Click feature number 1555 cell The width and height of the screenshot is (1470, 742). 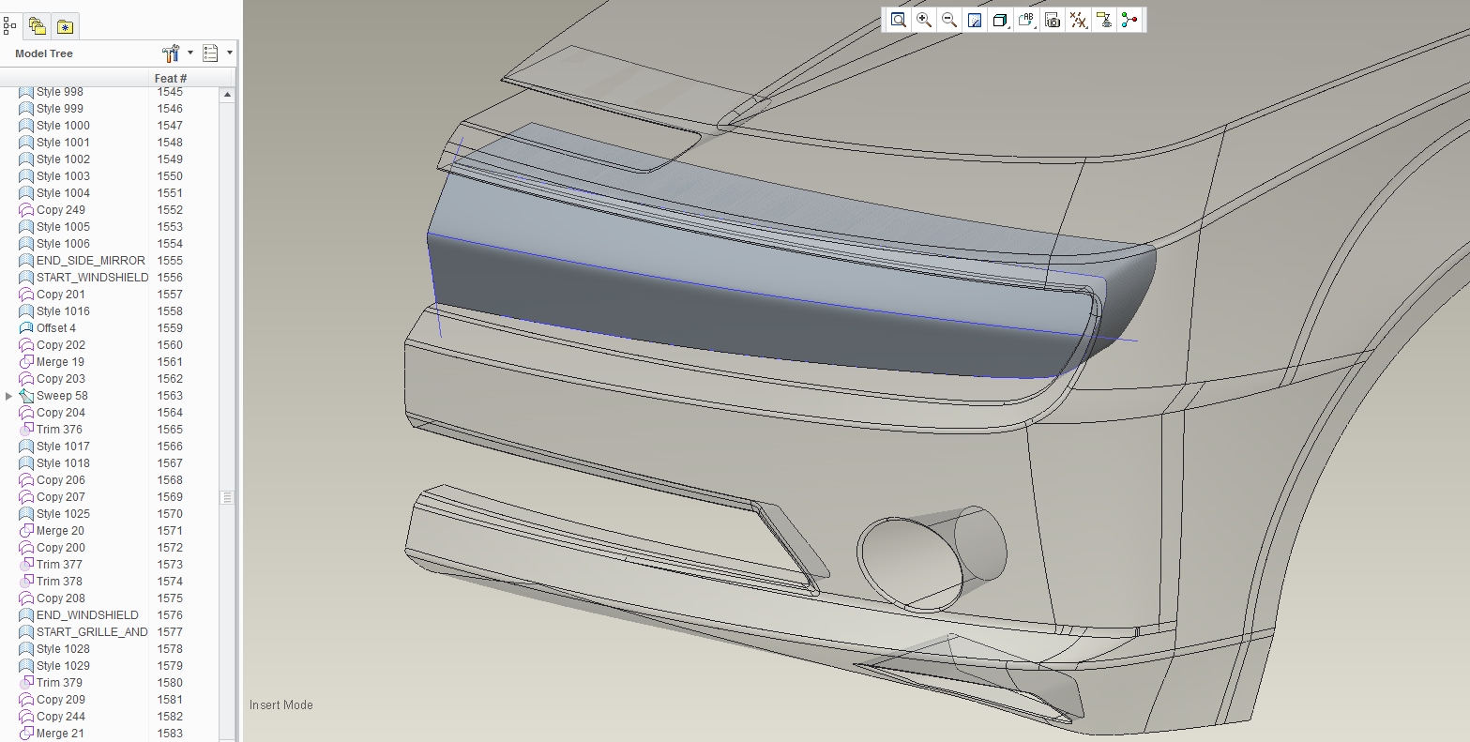(170, 261)
